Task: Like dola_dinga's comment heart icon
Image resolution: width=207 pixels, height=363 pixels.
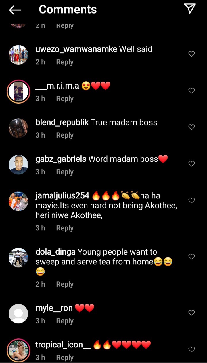Action: (x=191, y=257)
